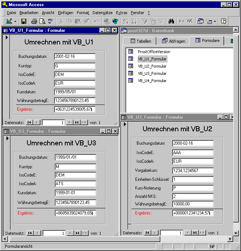Click record number box in VB_U3 form

coord(54,233)
